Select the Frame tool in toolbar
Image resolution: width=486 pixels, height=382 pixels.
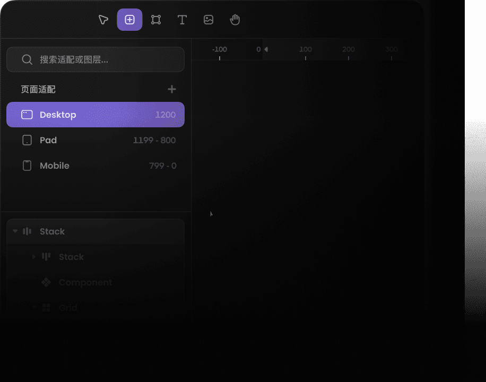pos(156,20)
